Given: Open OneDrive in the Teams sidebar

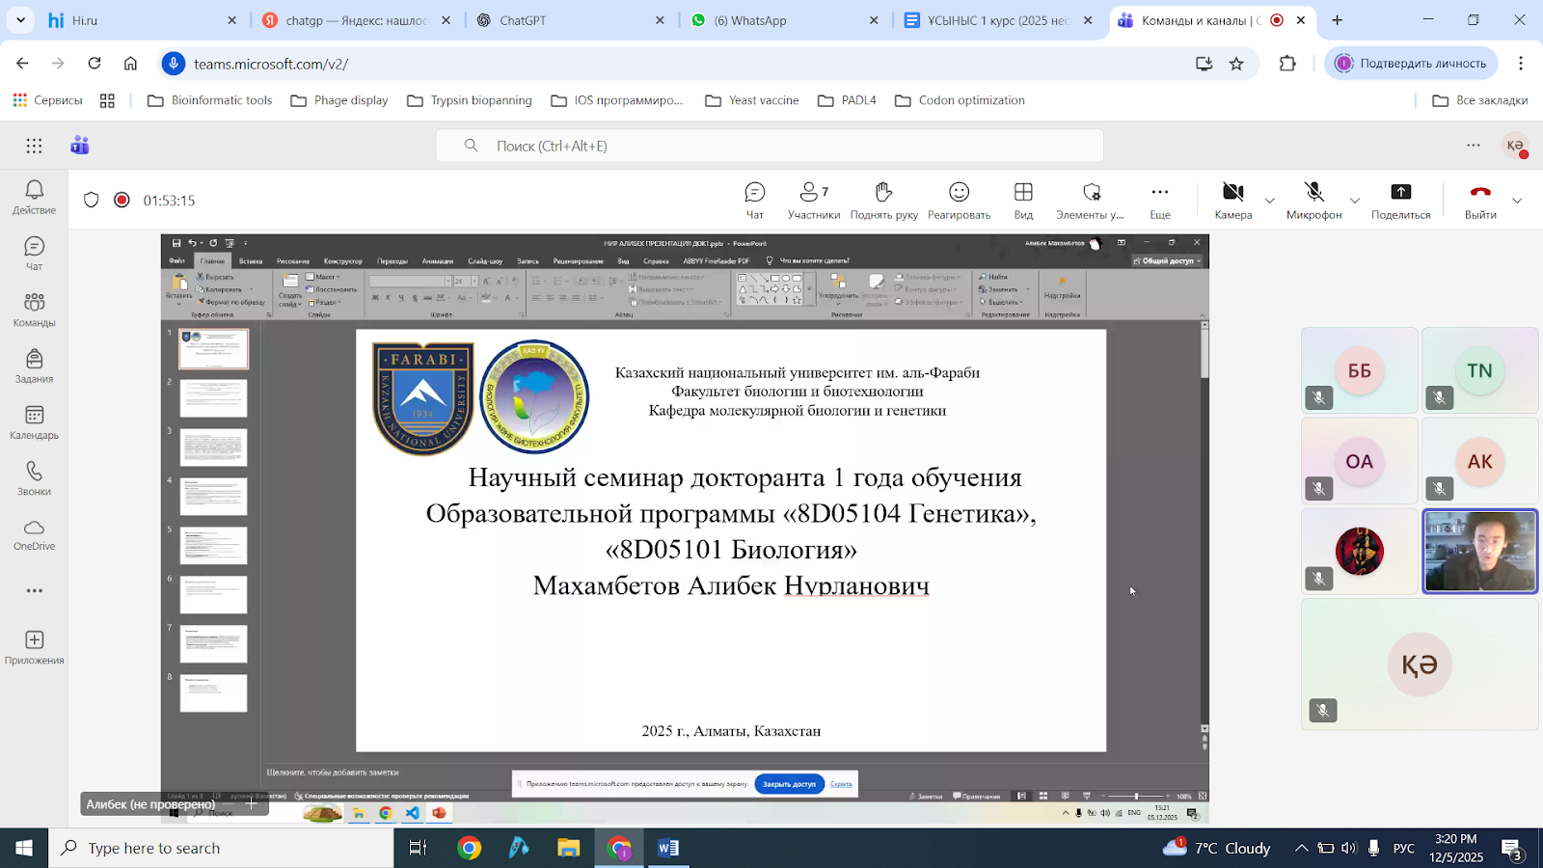Looking at the screenshot, I should tap(35, 534).
